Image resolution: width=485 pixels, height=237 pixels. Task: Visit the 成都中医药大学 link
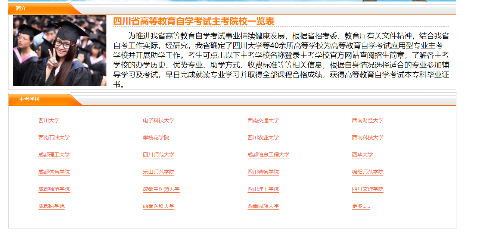point(161,189)
